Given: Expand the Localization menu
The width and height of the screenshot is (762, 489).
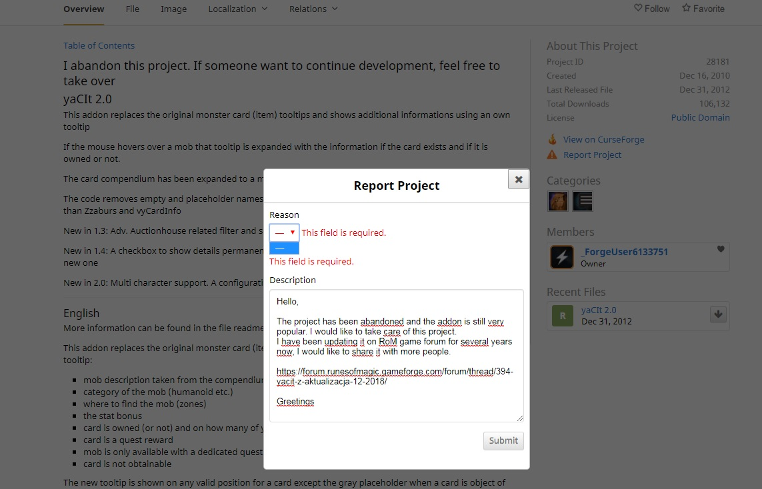Looking at the screenshot, I should [x=238, y=9].
